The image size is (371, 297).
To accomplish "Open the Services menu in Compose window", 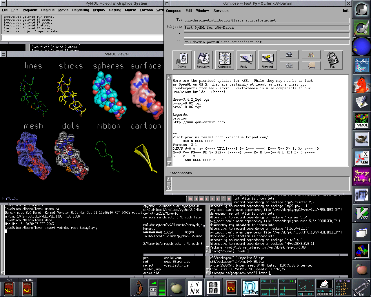I will point(221,11).
